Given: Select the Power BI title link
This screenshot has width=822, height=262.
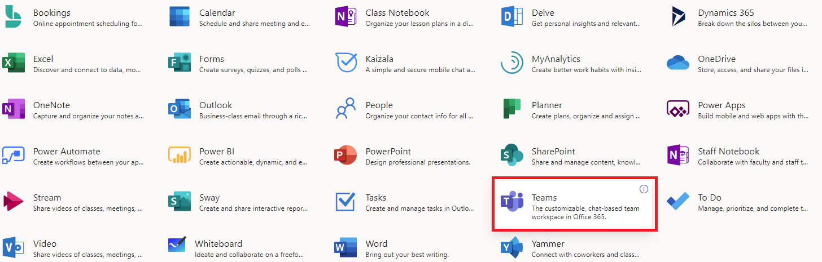Looking at the screenshot, I should click(x=217, y=151).
